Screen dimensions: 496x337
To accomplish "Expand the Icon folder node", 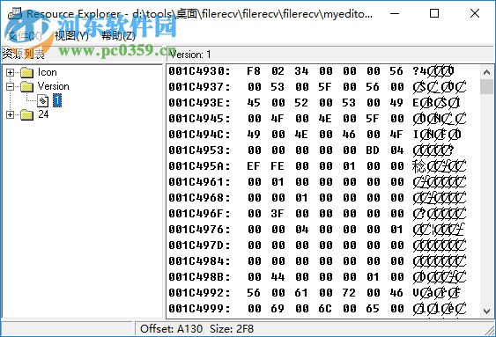I will pos(10,73).
